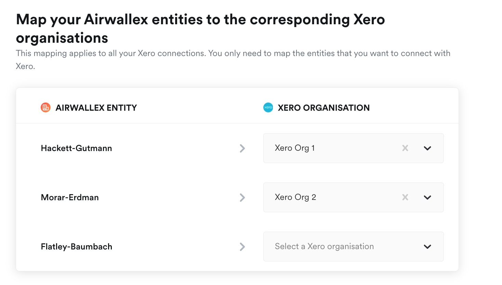Select the Morar-Erdman entity name
Image resolution: width=502 pixels, height=285 pixels.
[70, 198]
